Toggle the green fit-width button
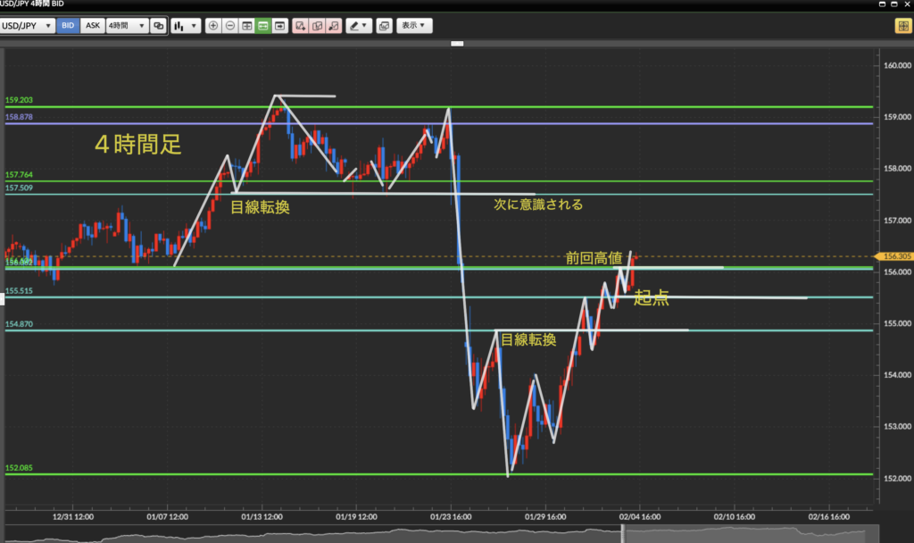 coord(263,26)
